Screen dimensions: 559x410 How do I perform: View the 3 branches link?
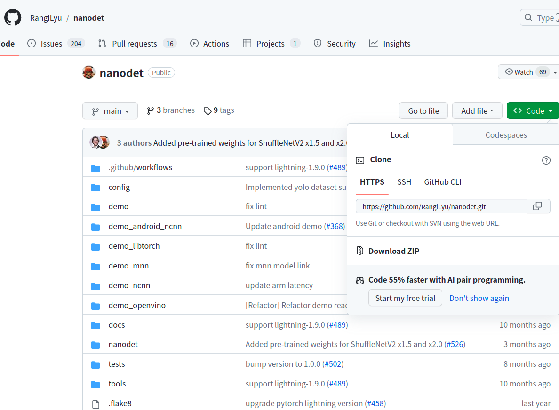[170, 110]
